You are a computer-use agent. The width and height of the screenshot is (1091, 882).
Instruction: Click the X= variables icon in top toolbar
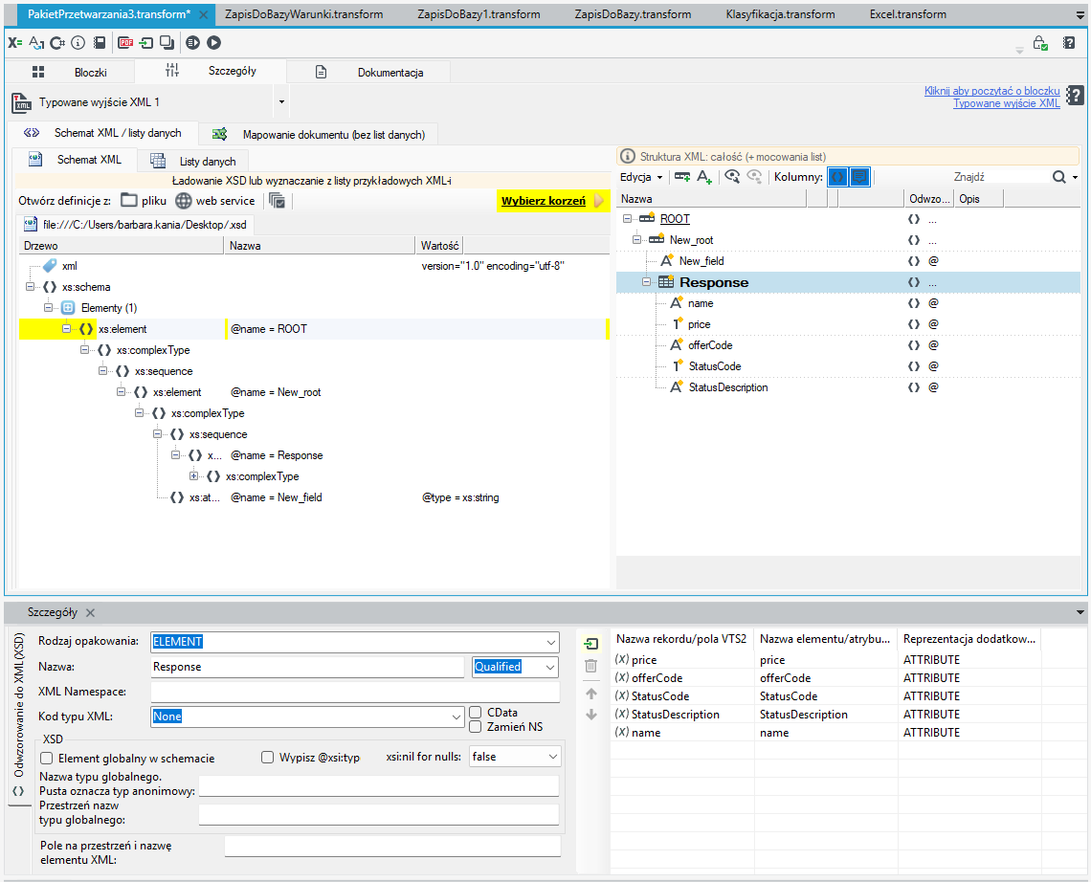click(x=14, y=43)
